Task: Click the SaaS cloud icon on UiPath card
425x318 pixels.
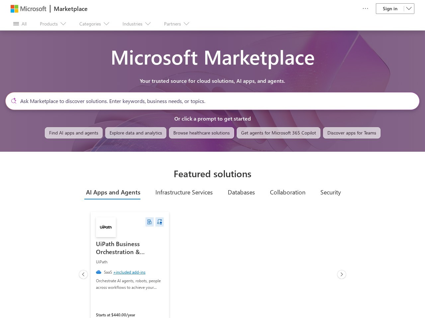Action: point(99,272)
